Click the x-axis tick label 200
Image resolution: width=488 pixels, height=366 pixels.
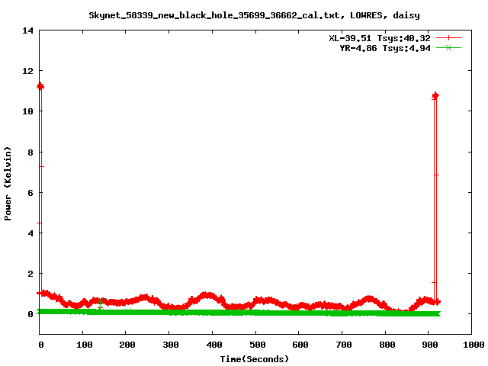[127, 345]
